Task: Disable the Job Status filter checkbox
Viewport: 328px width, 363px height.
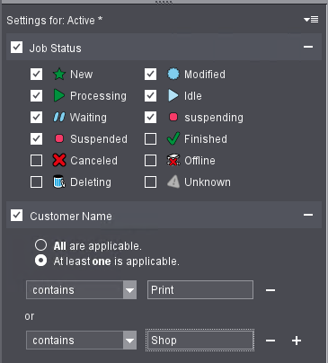Action: [16, 48]
